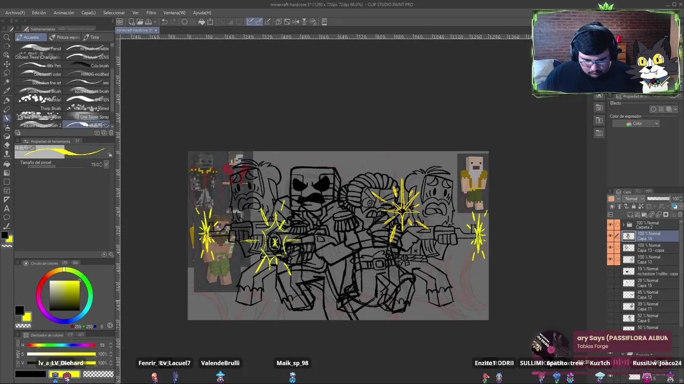Select the active Brush tool

(x=6, y=118)
